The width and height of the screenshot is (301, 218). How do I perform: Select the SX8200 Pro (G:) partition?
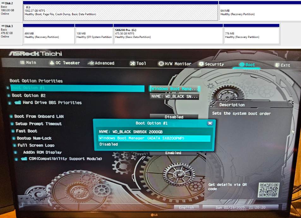click(168, 35)
